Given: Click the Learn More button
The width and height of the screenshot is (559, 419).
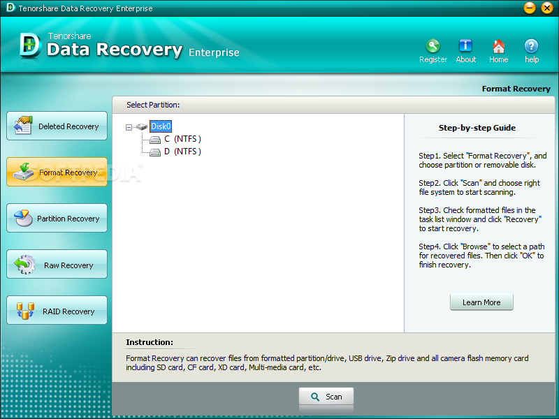Looking at the screenshot, I should click(481, 302).
